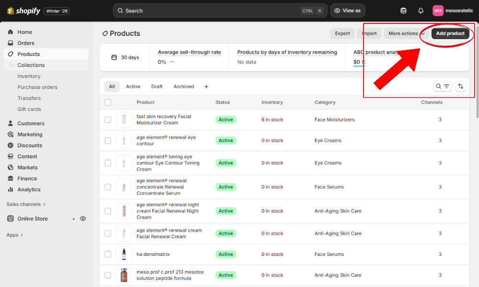This screenshot has height=287, width=479.
Task: Expand the Sales channels section
Action: point(25,204)
